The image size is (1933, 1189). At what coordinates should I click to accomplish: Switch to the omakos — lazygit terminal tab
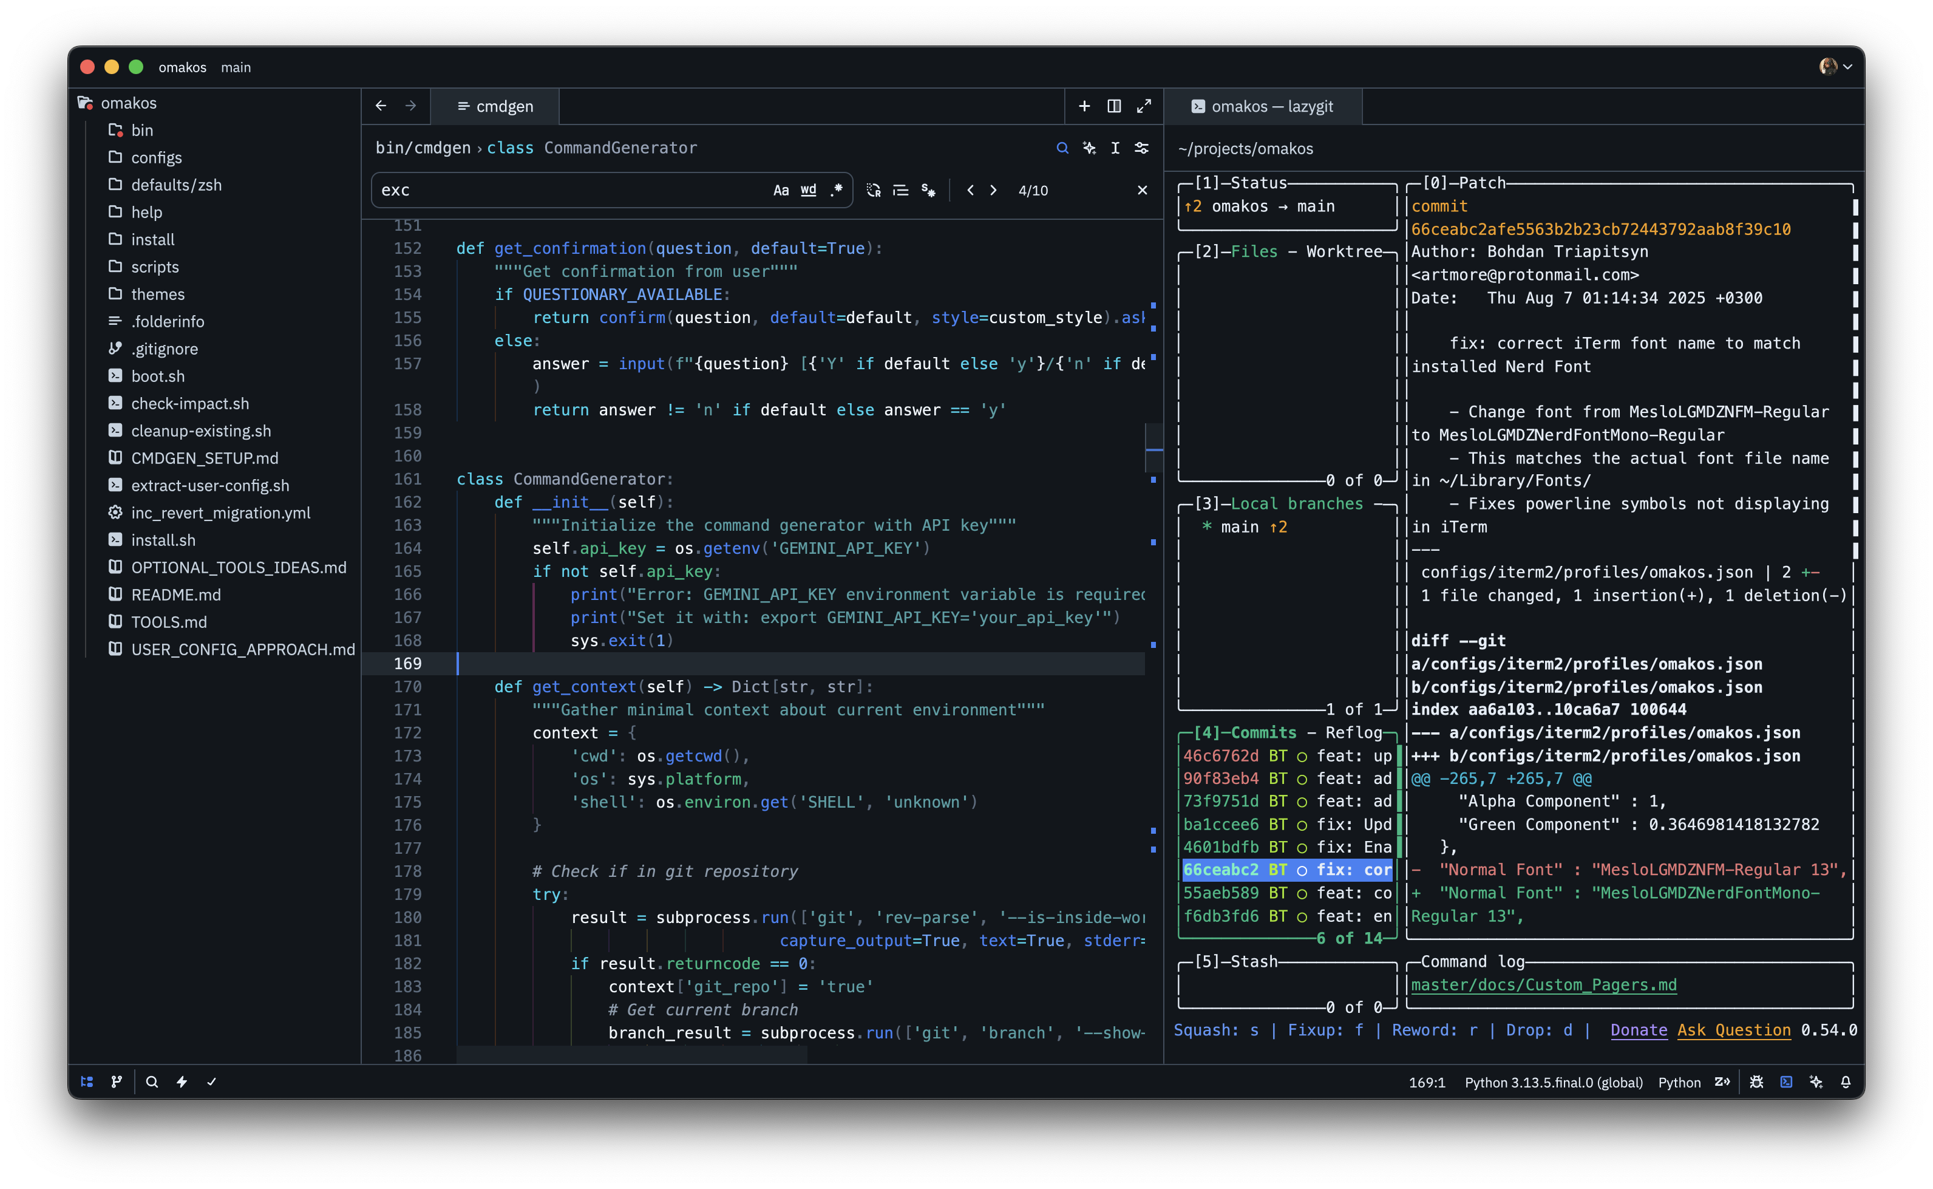pyautogui.click(x=1263, y=106)
